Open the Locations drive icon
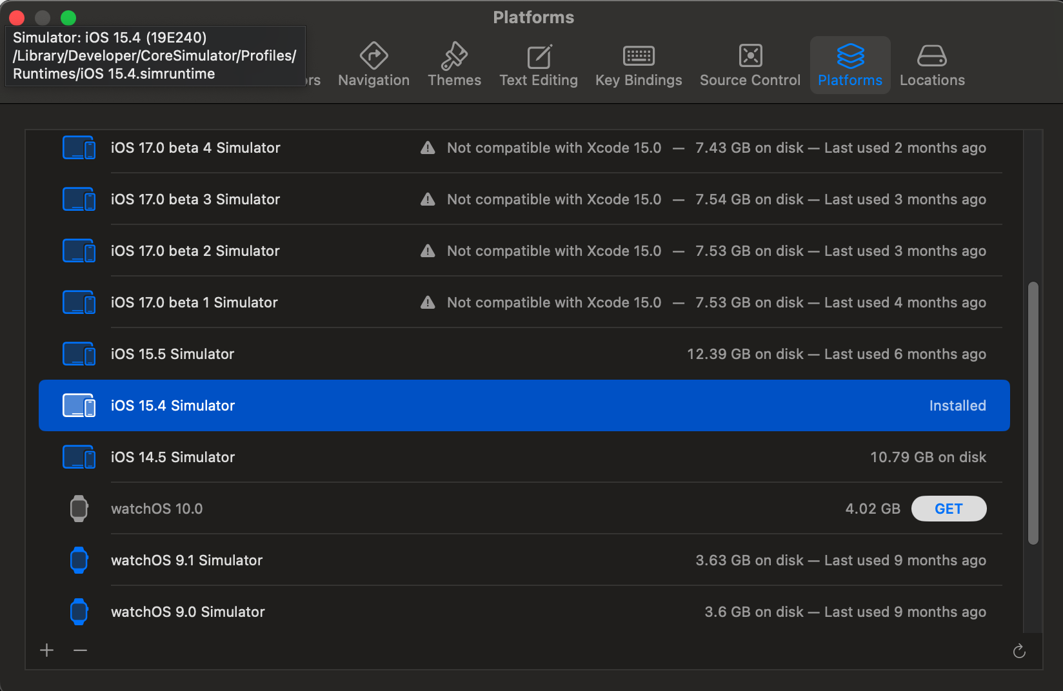Screen dimensions: 1063x691 [932, 56]
